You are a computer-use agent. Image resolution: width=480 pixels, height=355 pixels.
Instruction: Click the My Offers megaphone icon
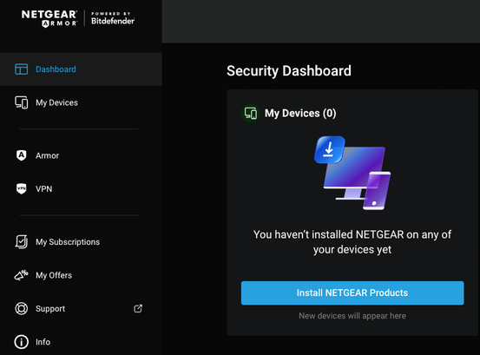pos(21,275)
